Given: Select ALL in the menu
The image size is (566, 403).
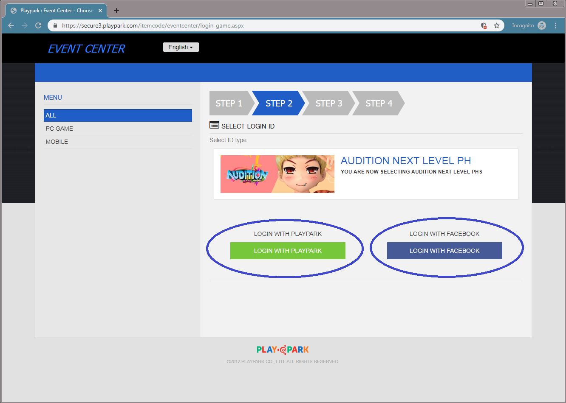Looking at the screenshot, I should pyautogui.click(x=118, y=115).
